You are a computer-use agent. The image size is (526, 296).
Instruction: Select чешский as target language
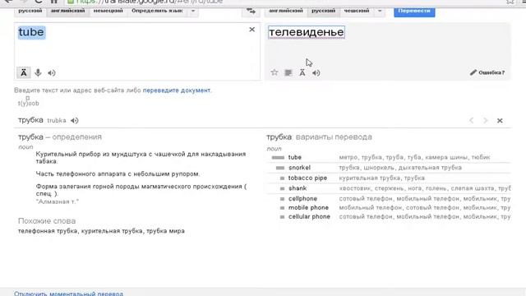(x=357, y=11)
